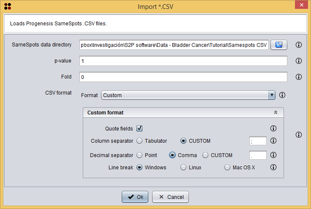The height and width of the screenshot is (209, 311).
Task: Collapse the Custom format panel
Action: pos(276,113)
